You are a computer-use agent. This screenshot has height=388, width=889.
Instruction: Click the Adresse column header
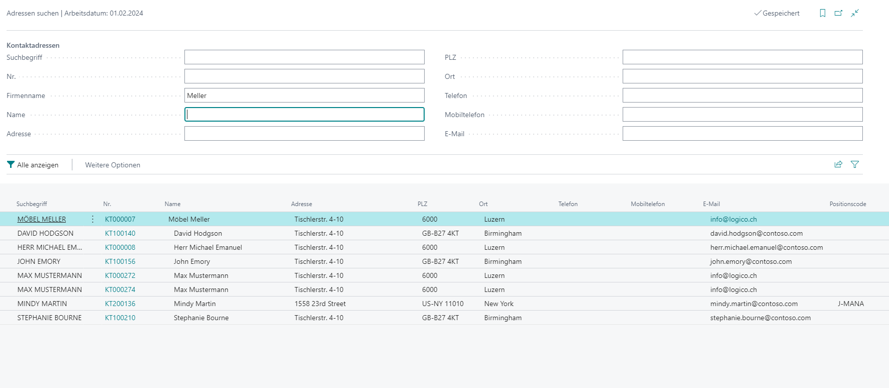302,204
